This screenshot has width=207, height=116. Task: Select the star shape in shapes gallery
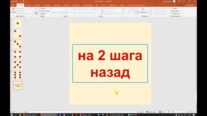pyautogui.click(x=135, y=13)
